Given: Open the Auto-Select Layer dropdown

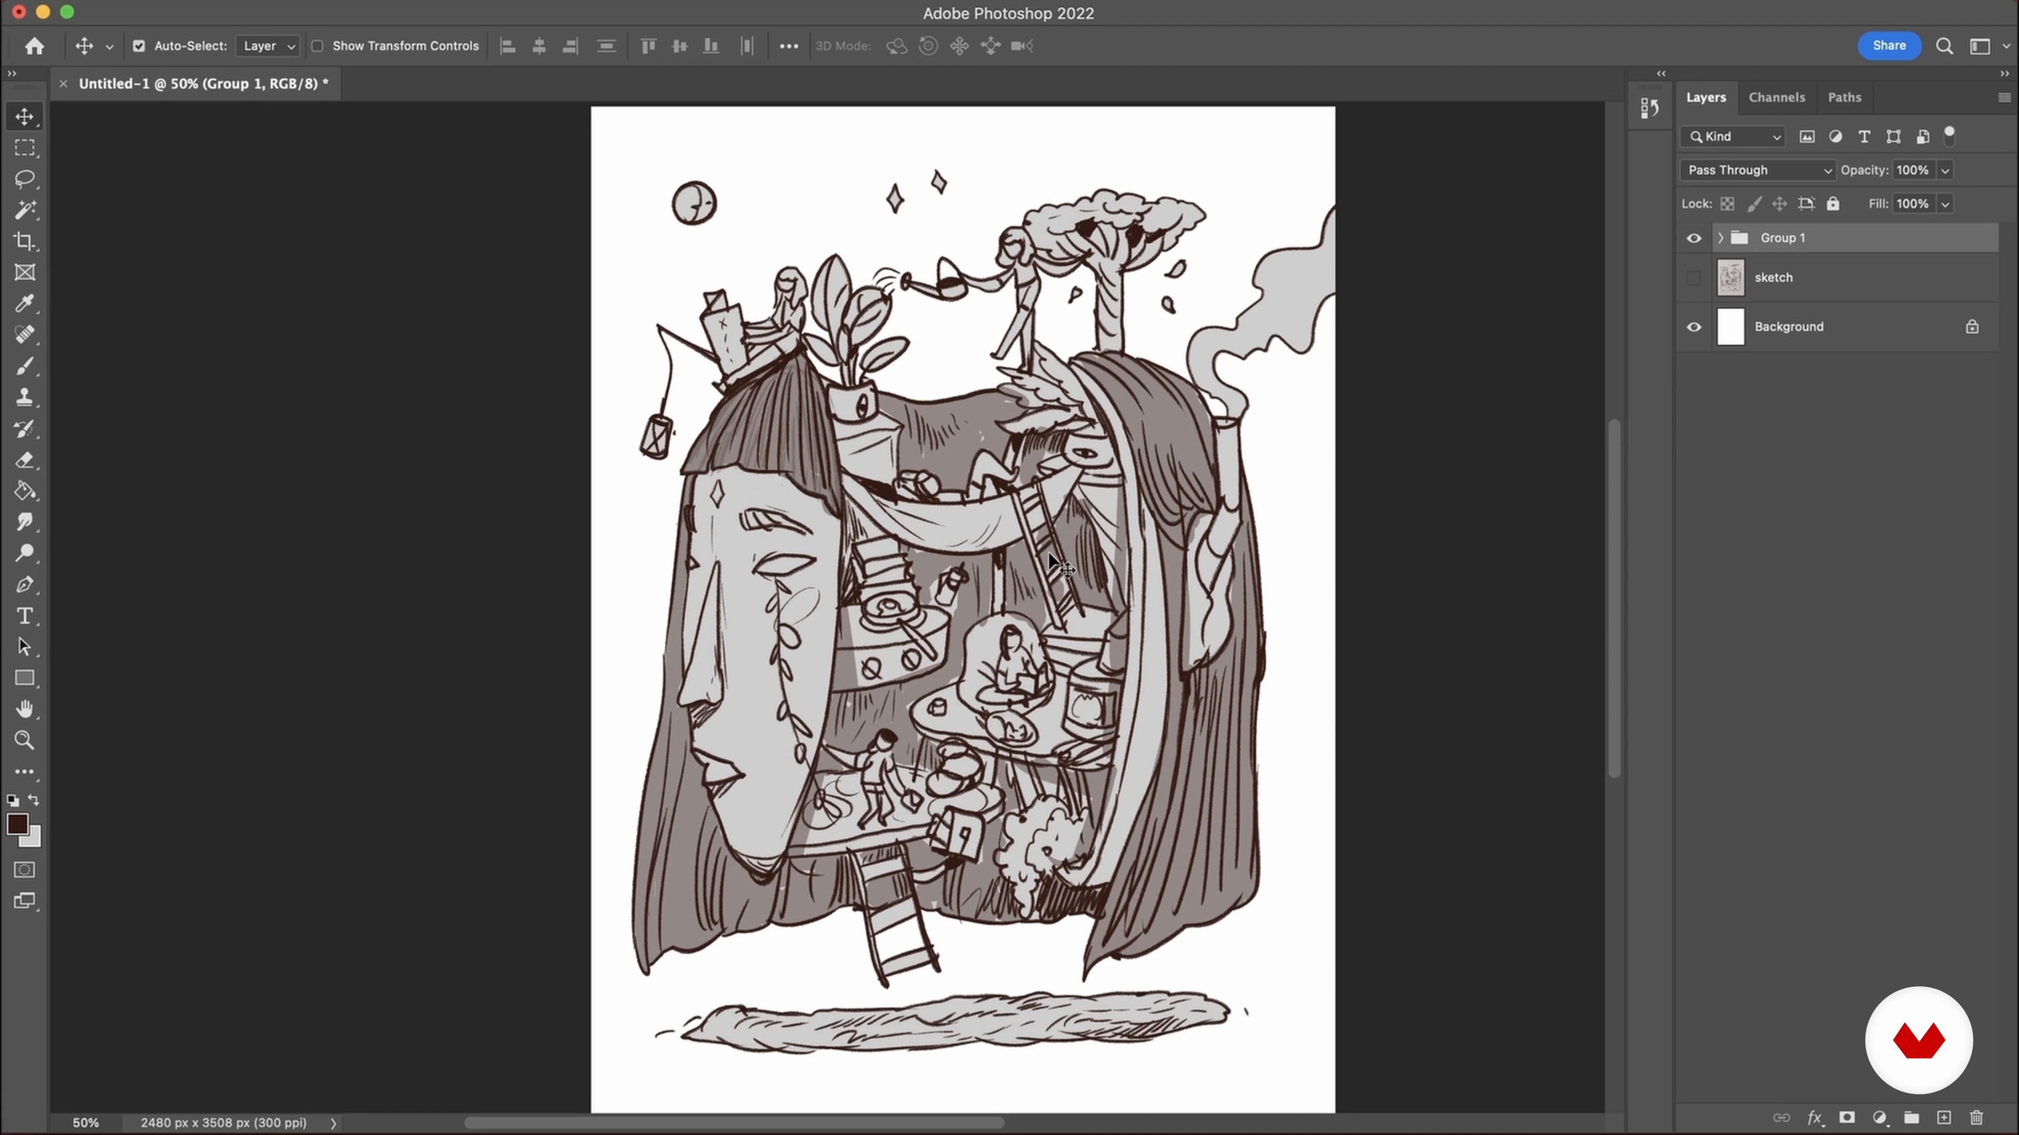Looking at the screenshot, I should 268,46.
